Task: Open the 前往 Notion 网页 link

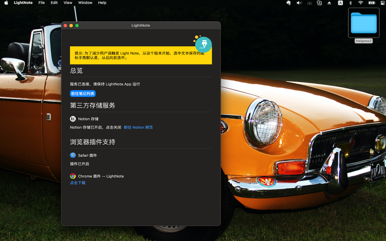Action: [x=138, y=127]
